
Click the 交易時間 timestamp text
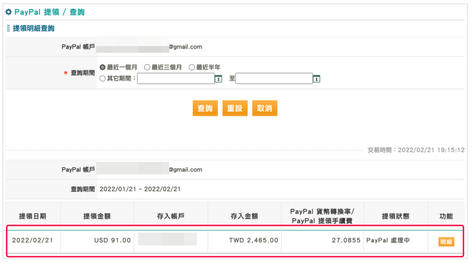416,150
